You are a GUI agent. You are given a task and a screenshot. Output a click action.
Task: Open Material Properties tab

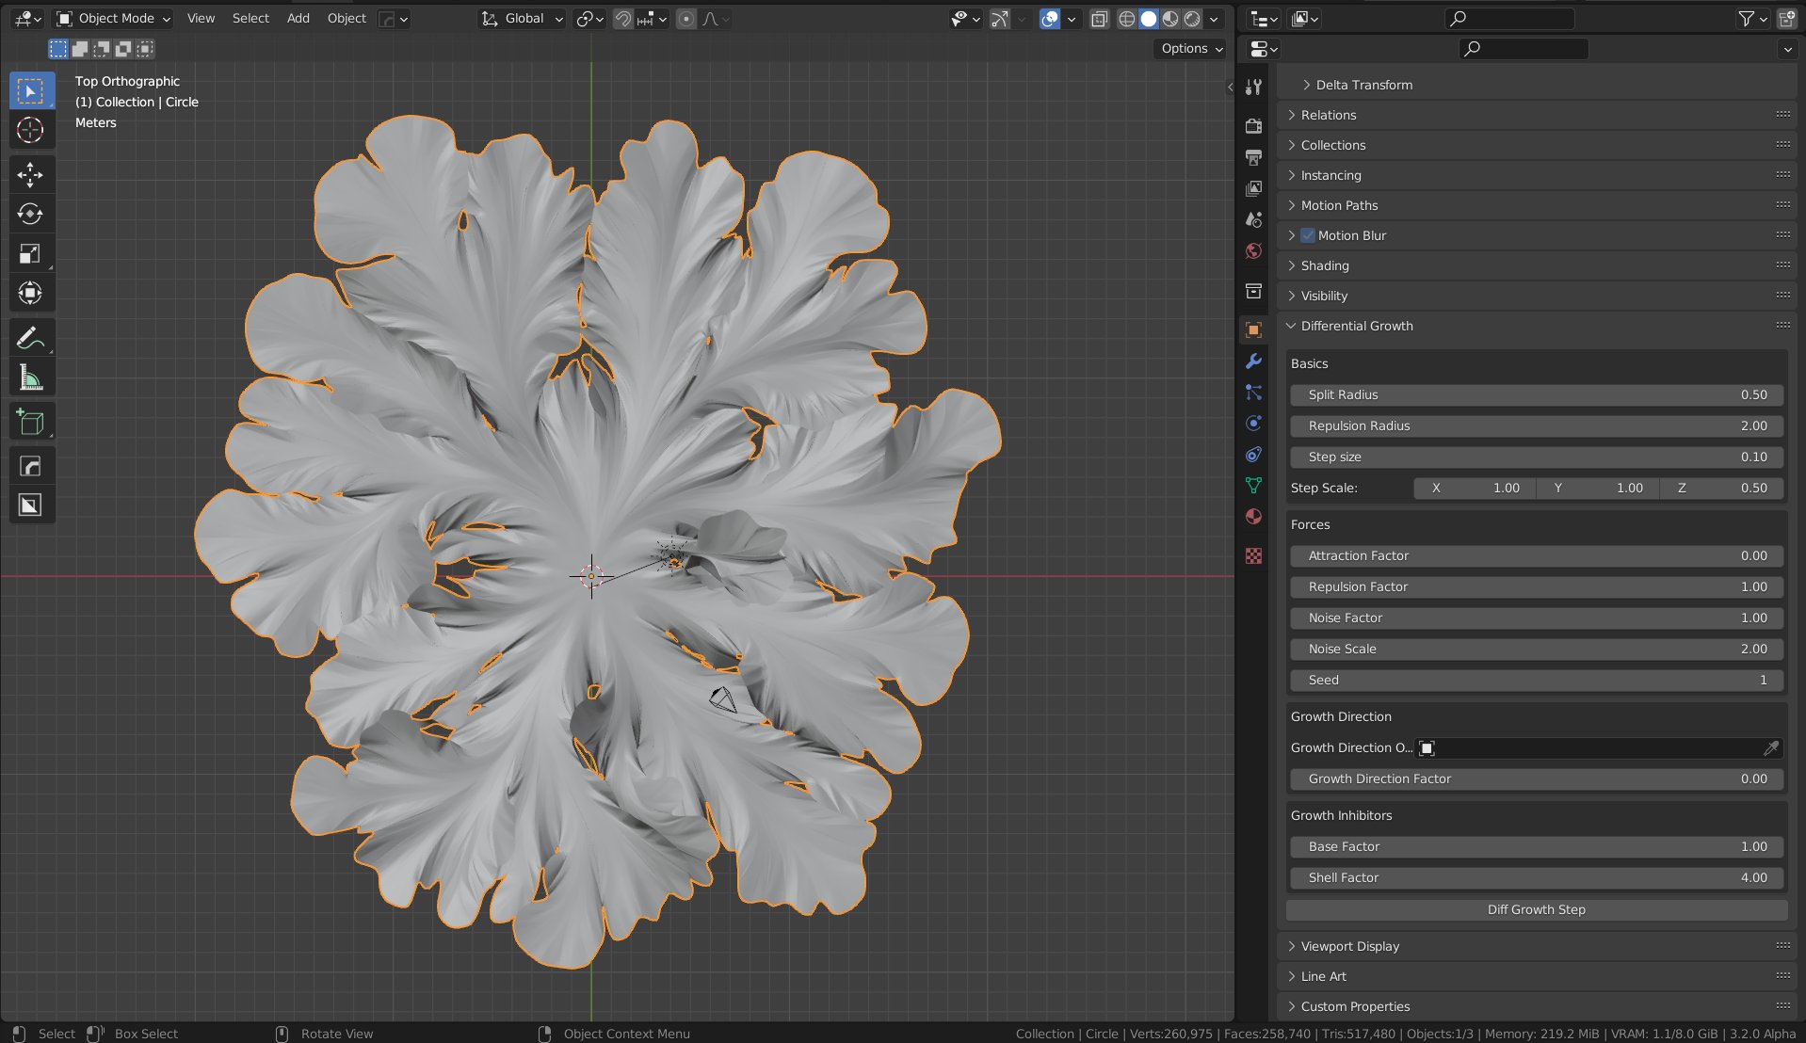1253,517
